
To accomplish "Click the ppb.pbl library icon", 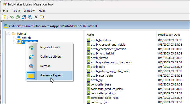I will point(19,38).
